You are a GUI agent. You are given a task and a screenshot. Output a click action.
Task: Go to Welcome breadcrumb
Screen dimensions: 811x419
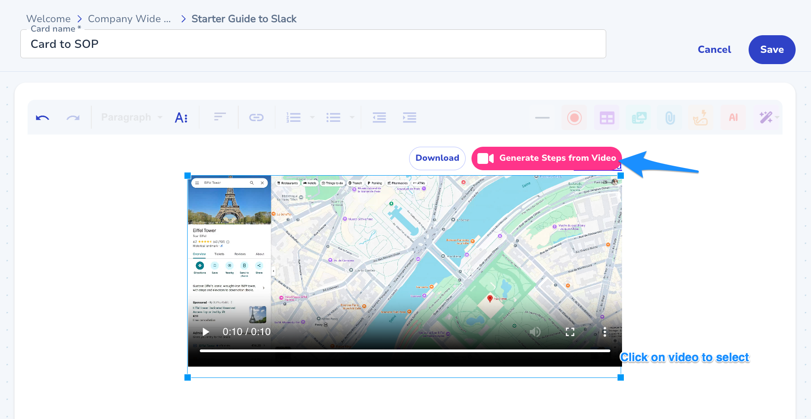[x=48, y=19]
